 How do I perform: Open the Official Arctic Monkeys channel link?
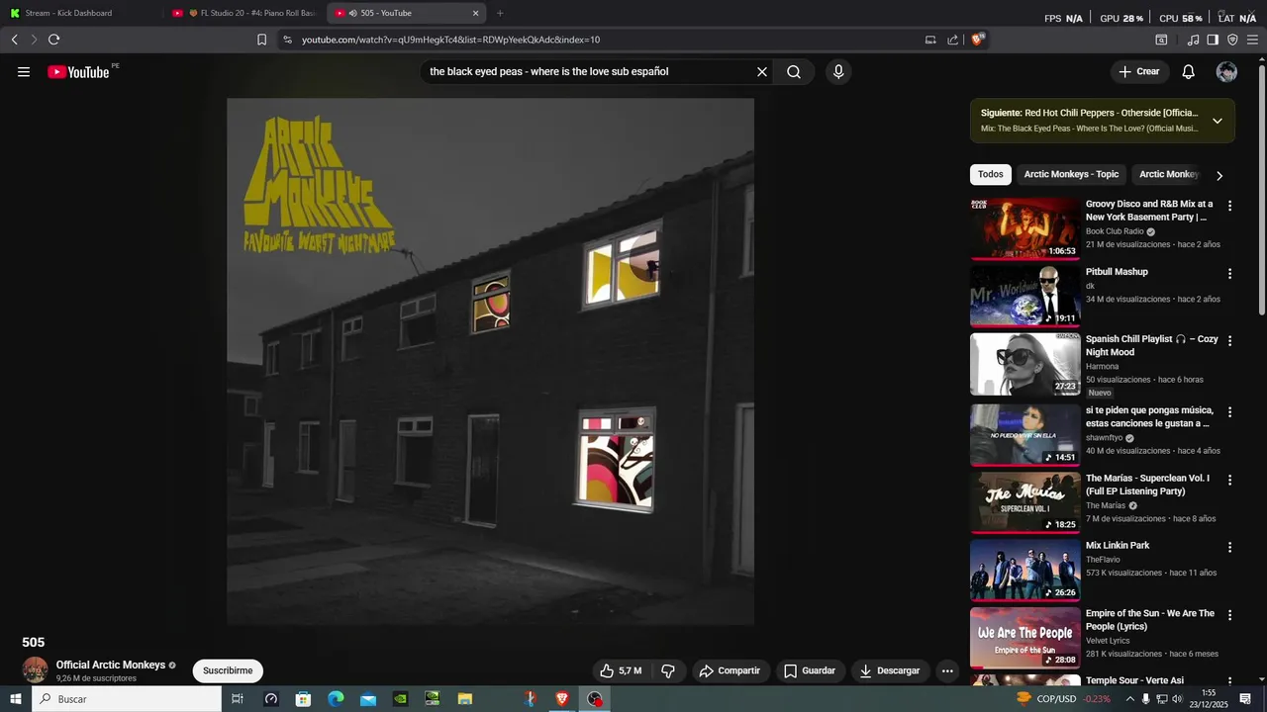coord(111,666)
